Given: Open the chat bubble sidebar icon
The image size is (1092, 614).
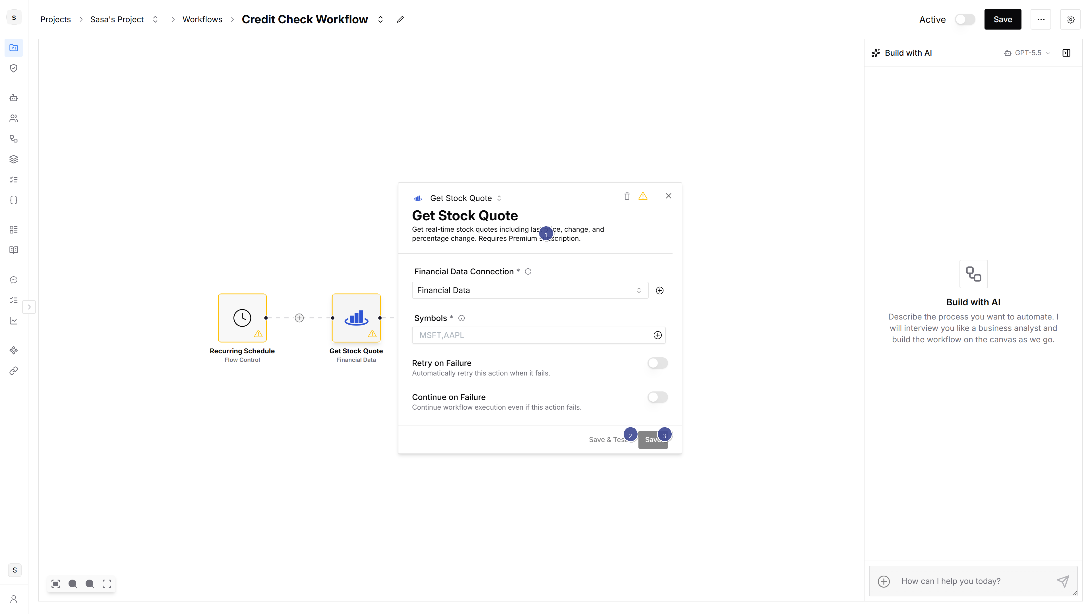Looking at the screenshot, I should click(14, 280).
